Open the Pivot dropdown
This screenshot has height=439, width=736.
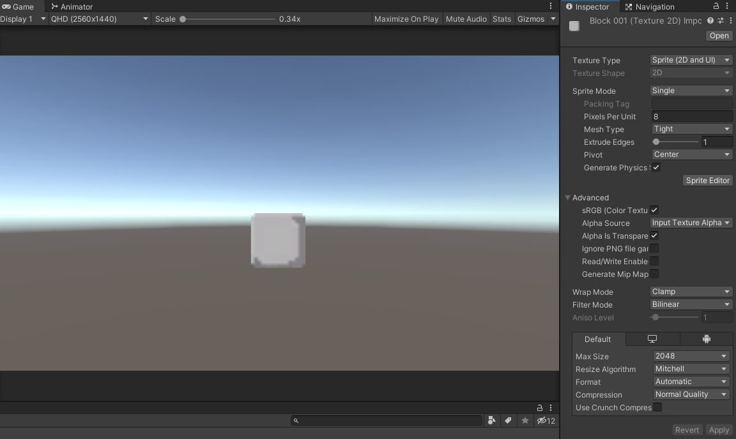click(x=692, y=154)
